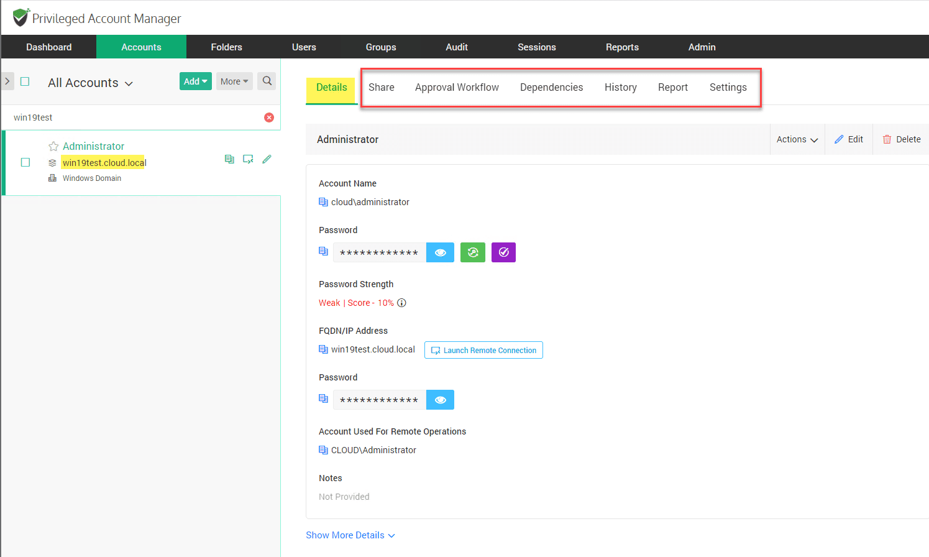
Task: Click the Delete button
Action: pos(902,139)
